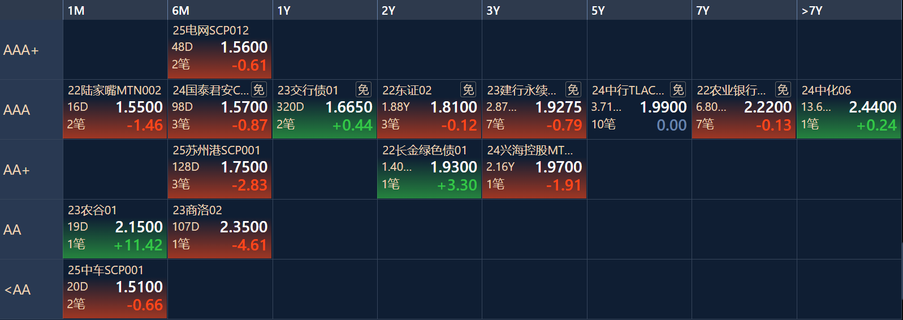This screenshot has width=903, height=320.
Task: Open the 24兴海控股MT bond cell
Action: click(534, 170)
